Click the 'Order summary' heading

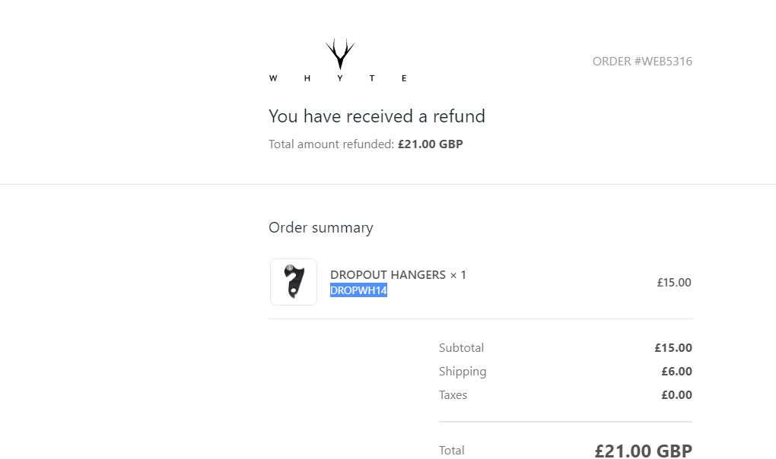(320, 228)
